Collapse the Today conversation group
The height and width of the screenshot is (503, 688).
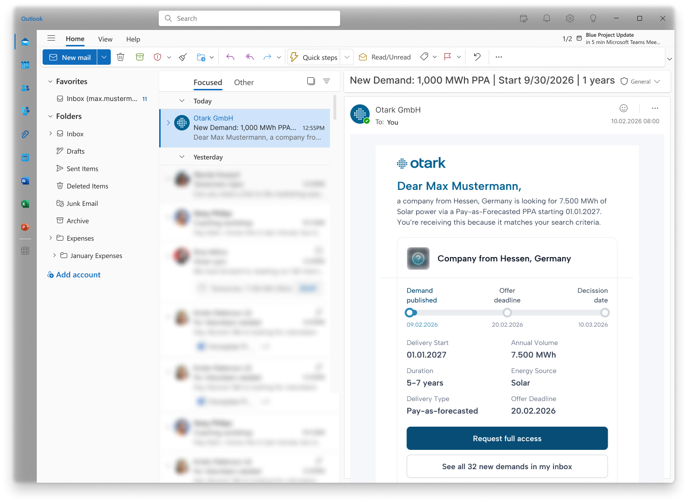pos(181,101)
